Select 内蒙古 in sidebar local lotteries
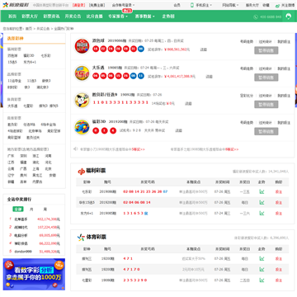This screenshot has width=297, height=297. (x=37, y=181)
